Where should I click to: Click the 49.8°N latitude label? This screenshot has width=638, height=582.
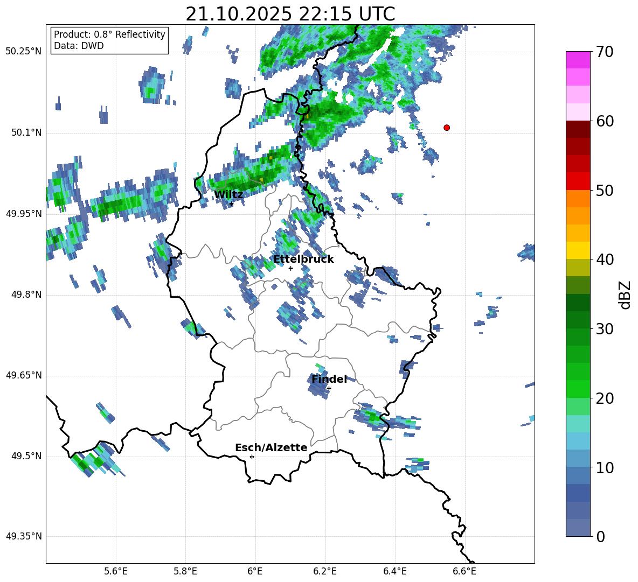pos(26,294)
